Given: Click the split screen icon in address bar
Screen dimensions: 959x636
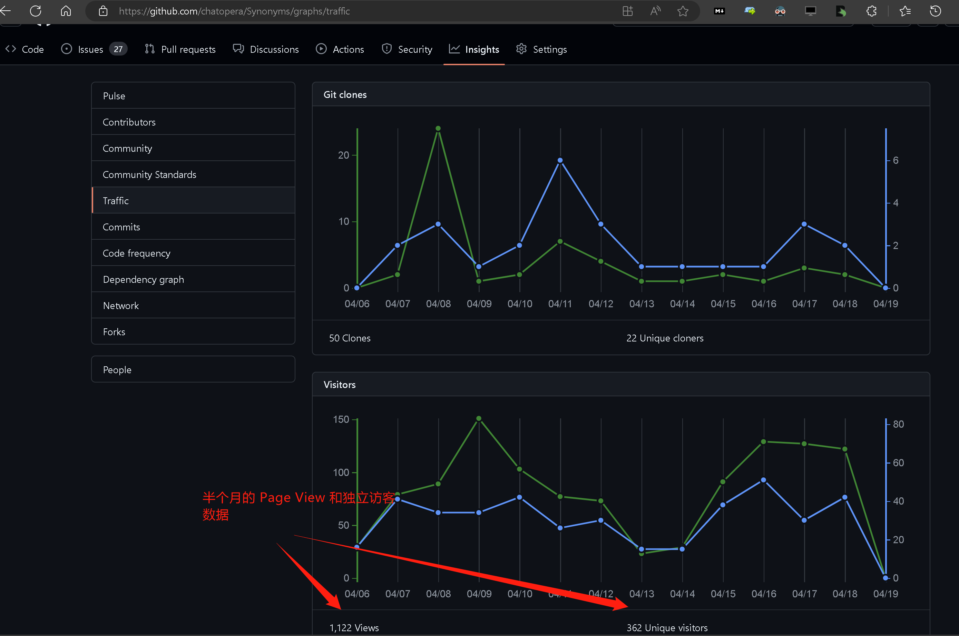Looking at the screenshot, I should [627, 11].
